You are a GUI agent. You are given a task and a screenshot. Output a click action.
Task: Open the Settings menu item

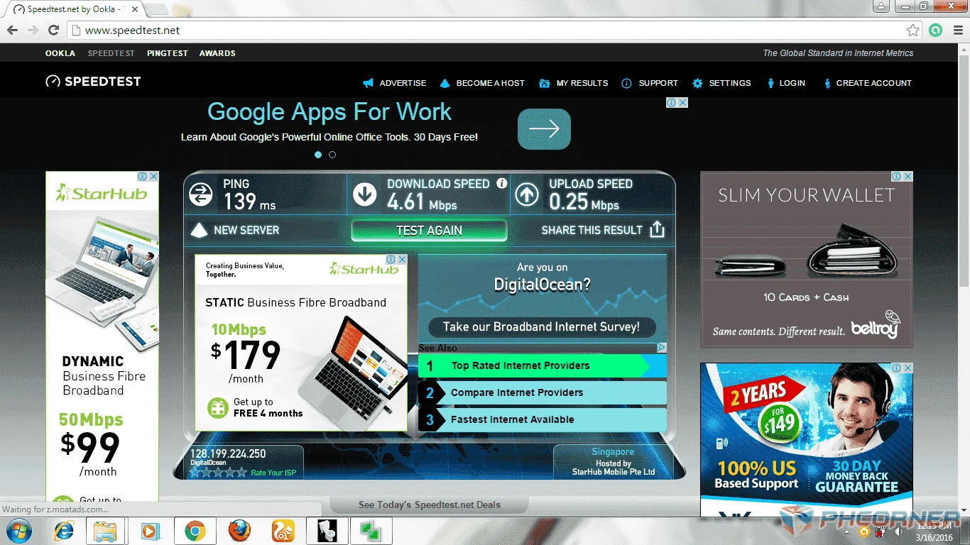point(730,83)
